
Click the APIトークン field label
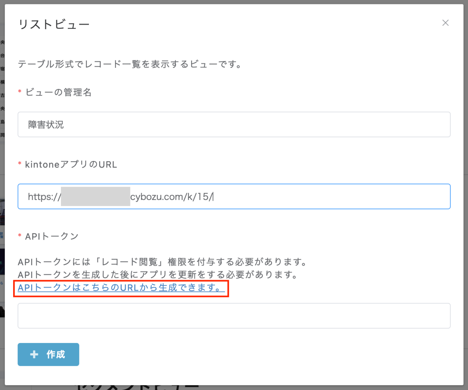pos(52,236)
